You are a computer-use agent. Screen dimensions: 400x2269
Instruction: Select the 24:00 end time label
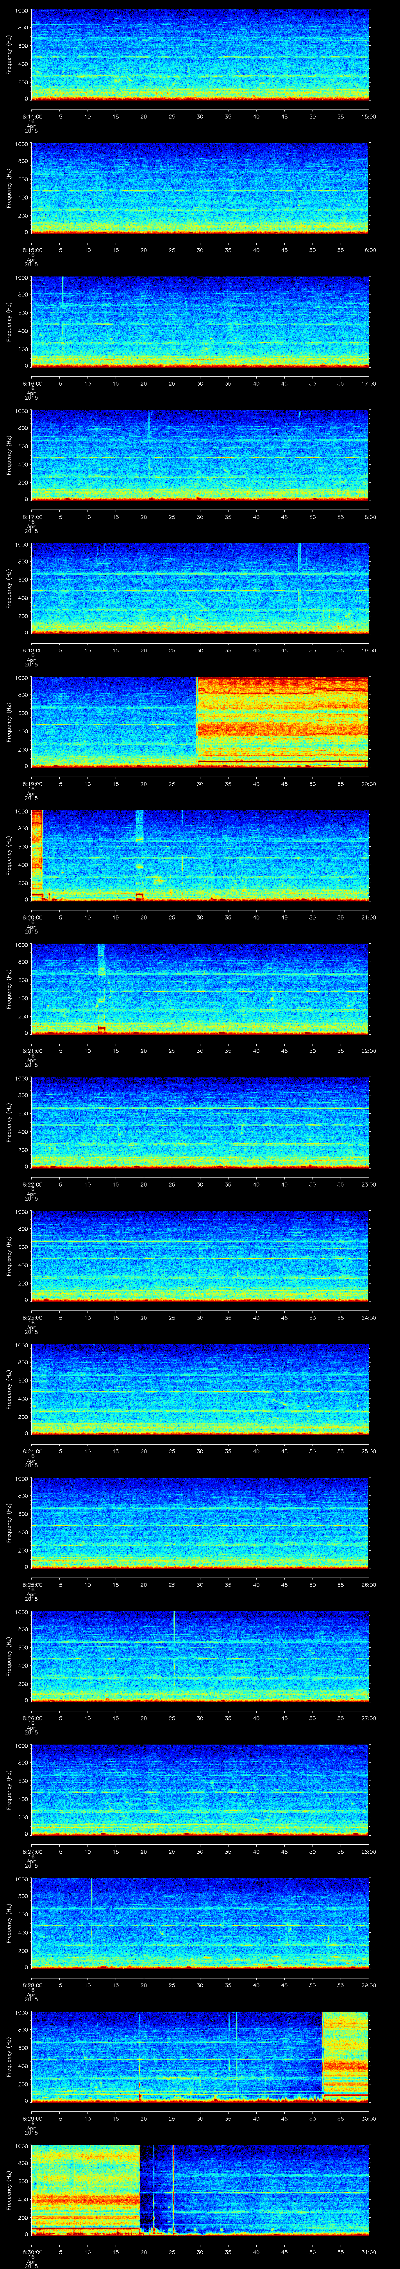tap(368, 1318)
